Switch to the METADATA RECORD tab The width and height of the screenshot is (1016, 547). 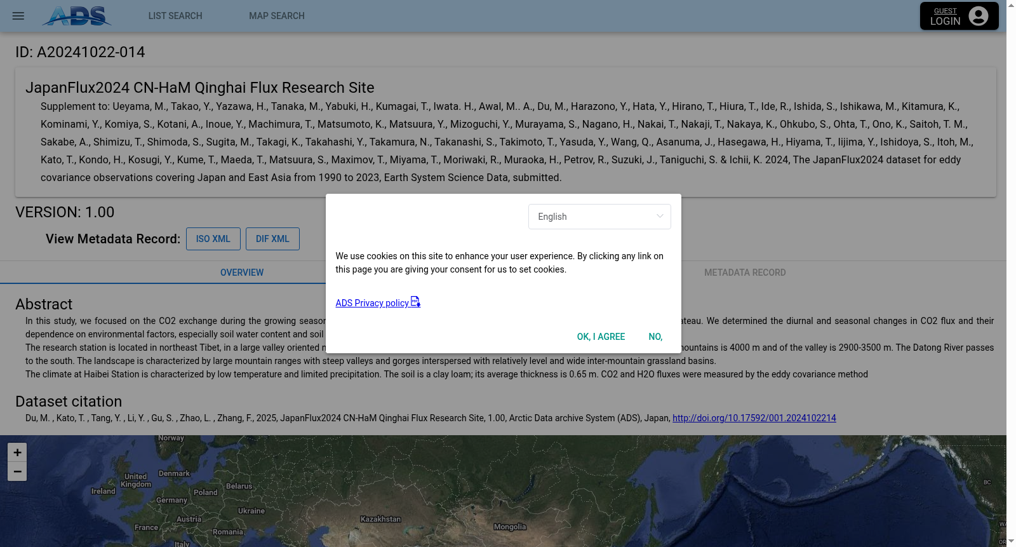click(745, 273)
